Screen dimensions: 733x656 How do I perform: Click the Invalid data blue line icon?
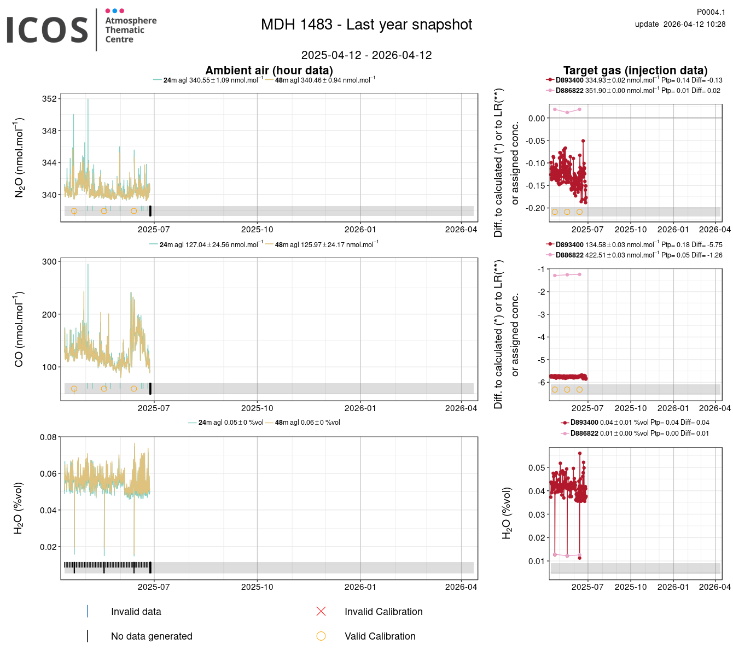tap(88, 612)
